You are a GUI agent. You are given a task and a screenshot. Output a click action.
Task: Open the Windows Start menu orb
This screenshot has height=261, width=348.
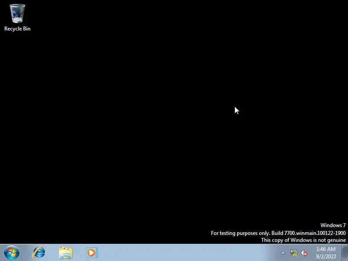(x=12, y=253)
